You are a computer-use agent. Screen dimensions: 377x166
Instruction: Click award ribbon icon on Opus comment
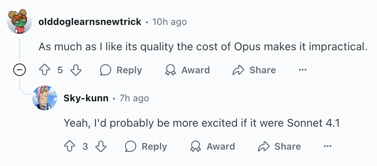170,70
